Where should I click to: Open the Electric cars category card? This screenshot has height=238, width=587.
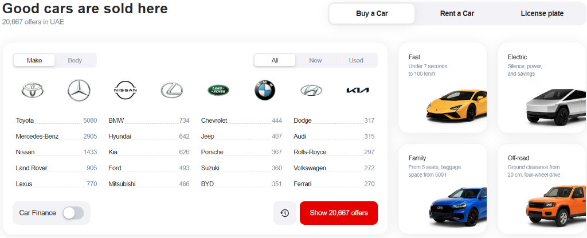(542, 88)
